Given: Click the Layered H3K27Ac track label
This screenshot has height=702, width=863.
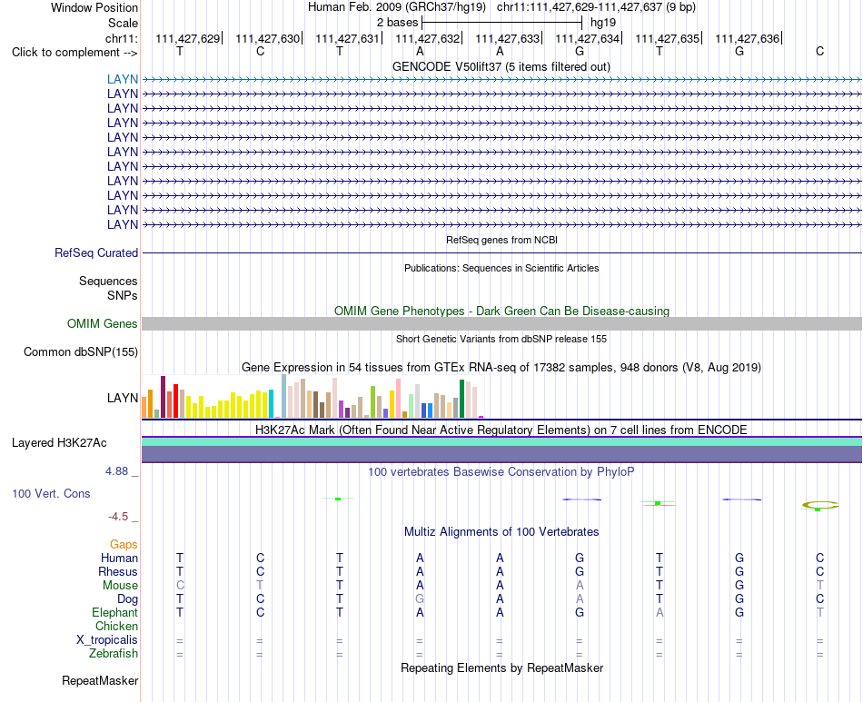Looking at the screenshot, I should tap(59, 443).
